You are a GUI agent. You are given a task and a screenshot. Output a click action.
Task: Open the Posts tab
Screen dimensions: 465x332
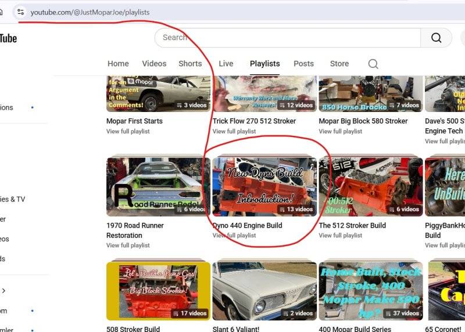coord(303,64)
